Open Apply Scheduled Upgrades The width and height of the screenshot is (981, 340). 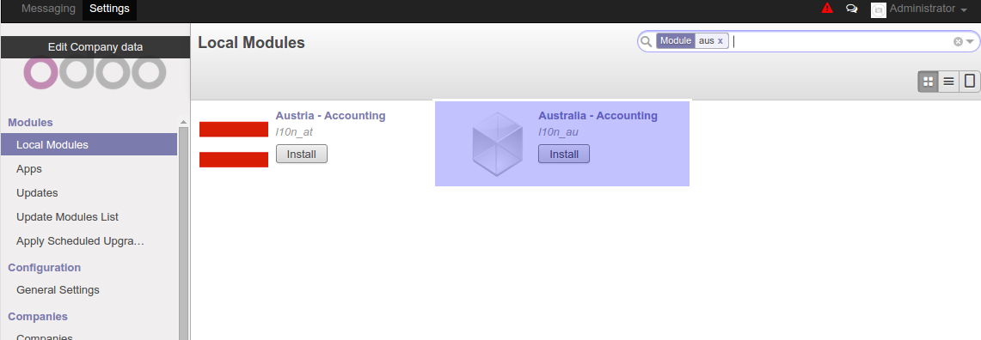[x=80, y=240]
